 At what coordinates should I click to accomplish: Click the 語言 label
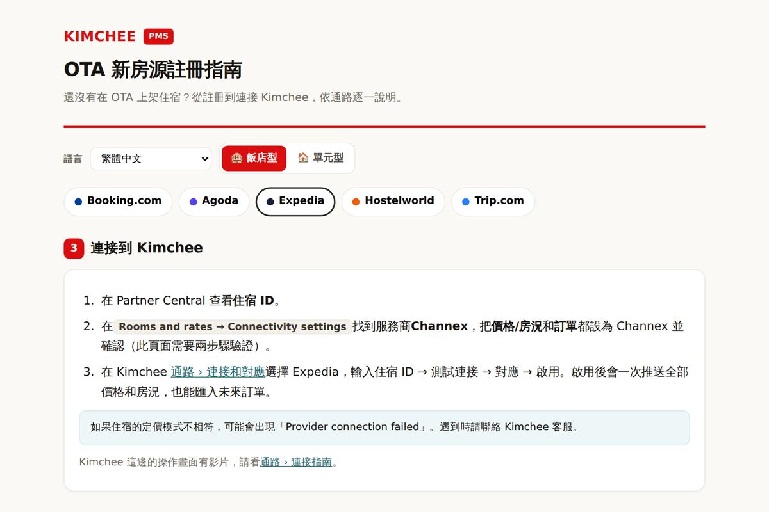click(73, 159)
